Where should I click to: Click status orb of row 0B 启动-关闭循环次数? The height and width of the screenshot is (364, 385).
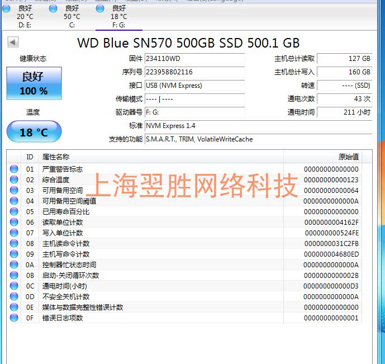click(x=14, y=275)
